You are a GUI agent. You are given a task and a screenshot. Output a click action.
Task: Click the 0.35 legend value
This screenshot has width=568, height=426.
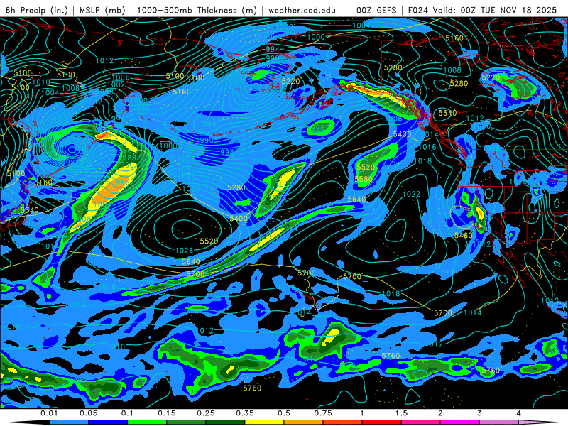pyautogui.click(x=245, y=413)
